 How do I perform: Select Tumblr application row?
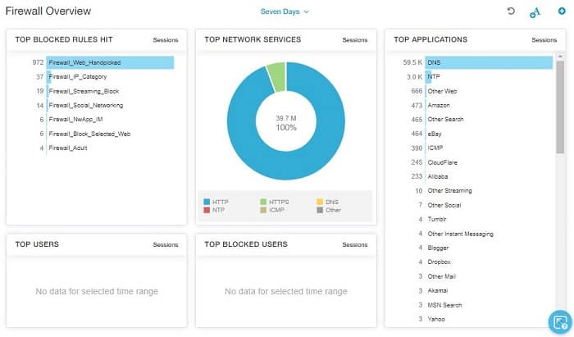[x=437, y=219]
